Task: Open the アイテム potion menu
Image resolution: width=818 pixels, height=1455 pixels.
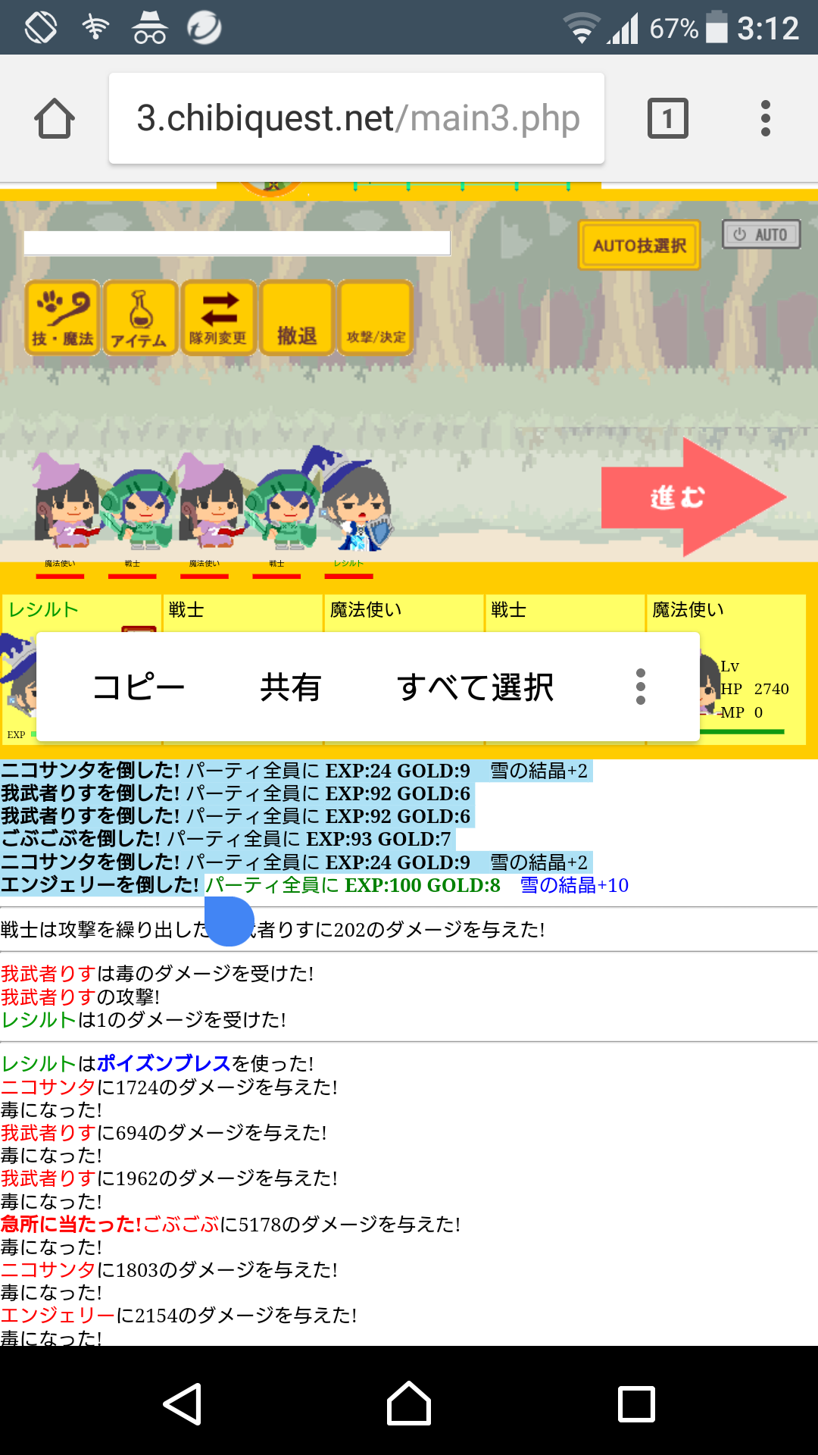Action: 140,318
